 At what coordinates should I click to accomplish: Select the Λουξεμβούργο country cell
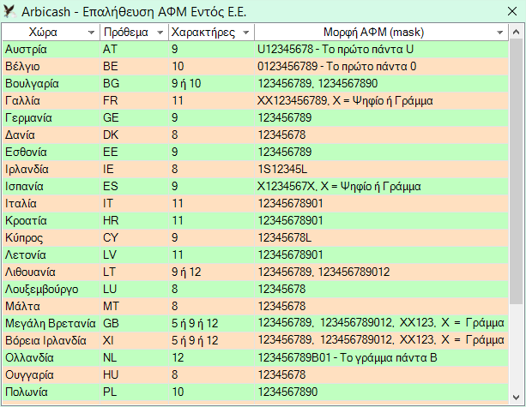coord(51,289)
